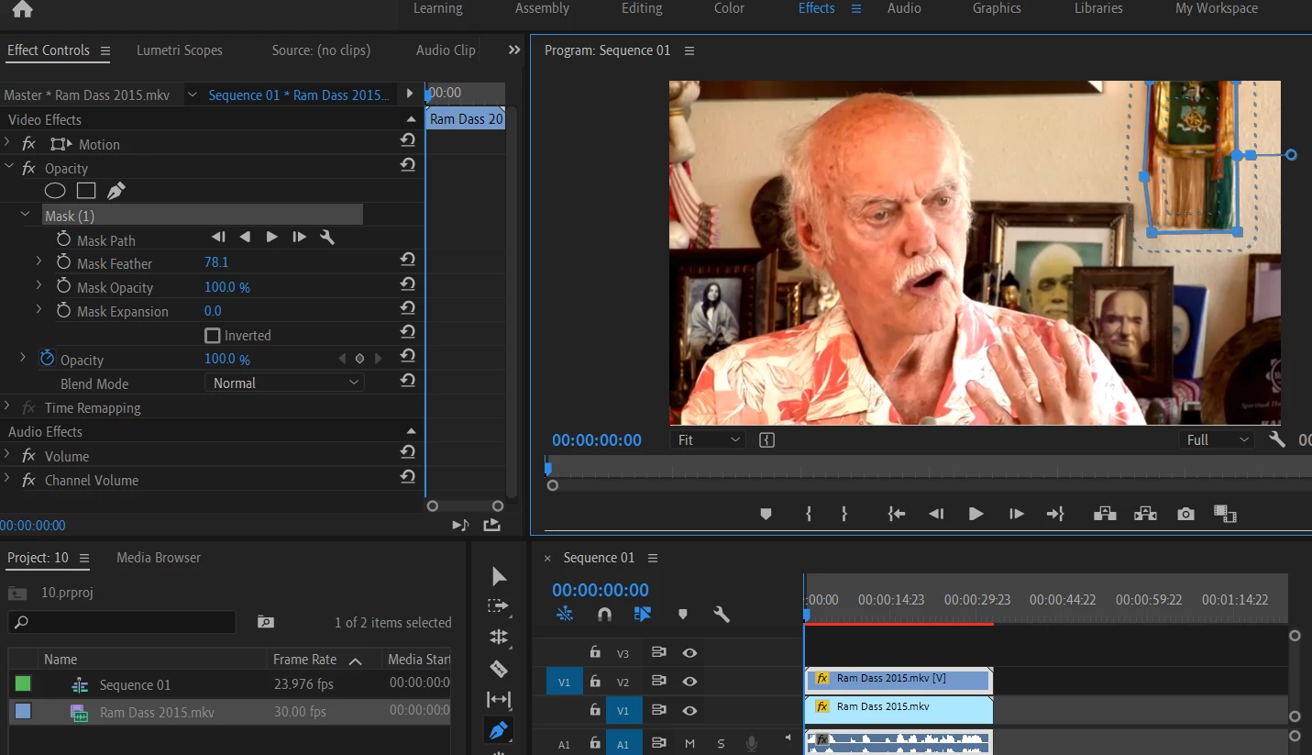Add a marker in Program monitor
The width and height of the screenshot is (1312, 755).
(x=766, y=514)
